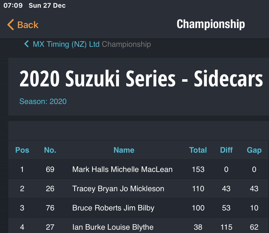Image resolution: width=269 pixels, height=233 pixels.
Task: Tap the 07:09 clock in status bar
Action: pos(13,6)
